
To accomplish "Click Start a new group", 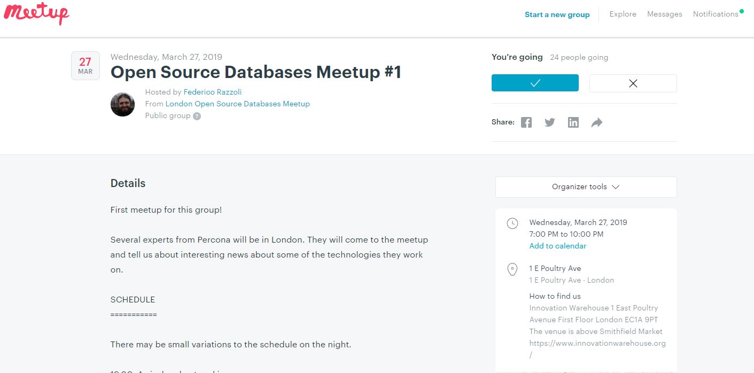I will coord(557,14).
